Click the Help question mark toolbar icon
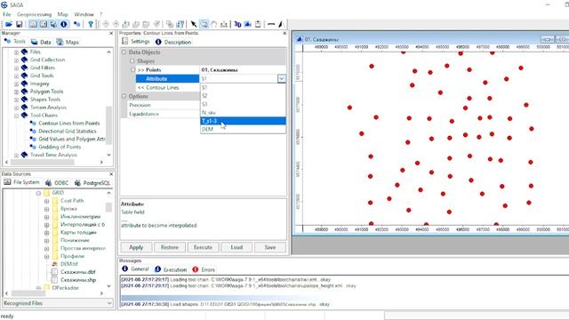This screenshot has height=320, width=569. tap(91, 24)
